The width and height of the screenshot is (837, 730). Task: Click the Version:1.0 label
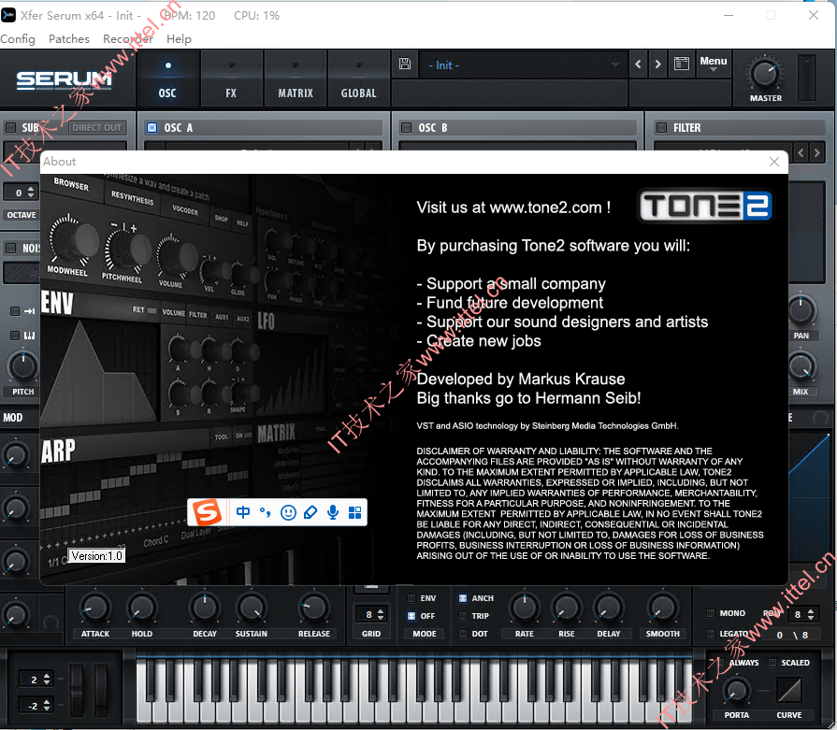coord(96,556)
